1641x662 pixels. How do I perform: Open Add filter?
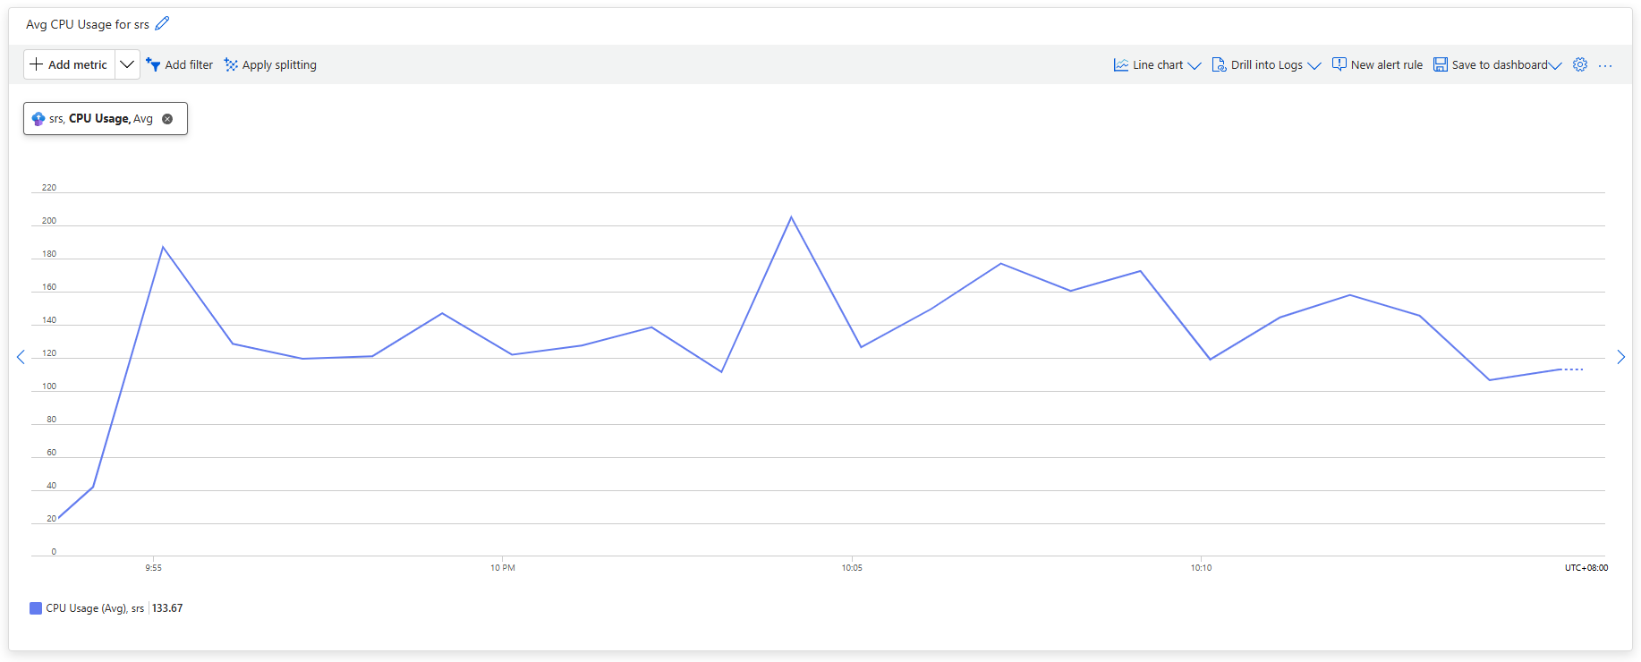180,64
